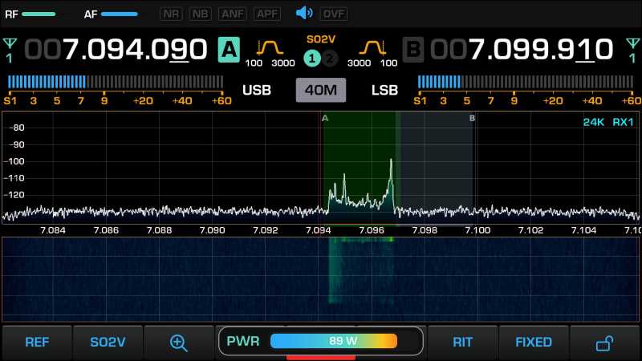Click the magnifier zoom icon
Screen dimensions: 642x361
pos(178,342)
